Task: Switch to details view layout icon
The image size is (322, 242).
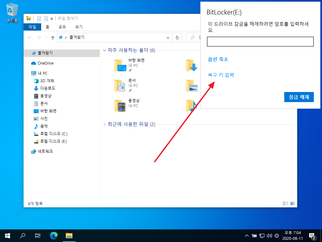Action: pyautogui.click(x=286, y=204)
